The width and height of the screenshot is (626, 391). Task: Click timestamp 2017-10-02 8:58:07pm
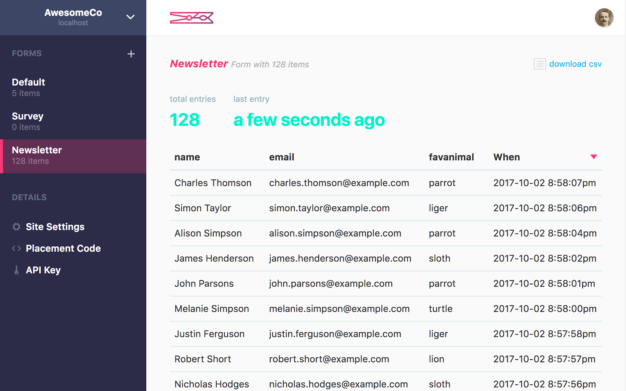point(545,183)
